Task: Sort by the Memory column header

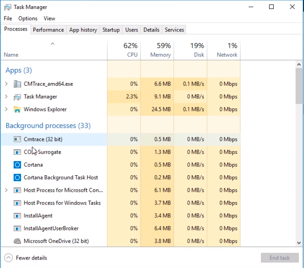Action: pyautogui.click(x=157, y=50)
